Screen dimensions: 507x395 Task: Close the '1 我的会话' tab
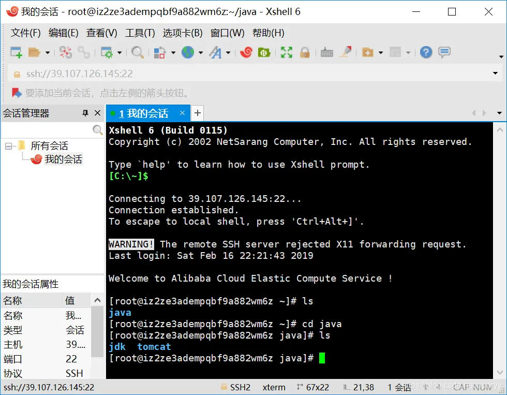[x=182, y=113]
